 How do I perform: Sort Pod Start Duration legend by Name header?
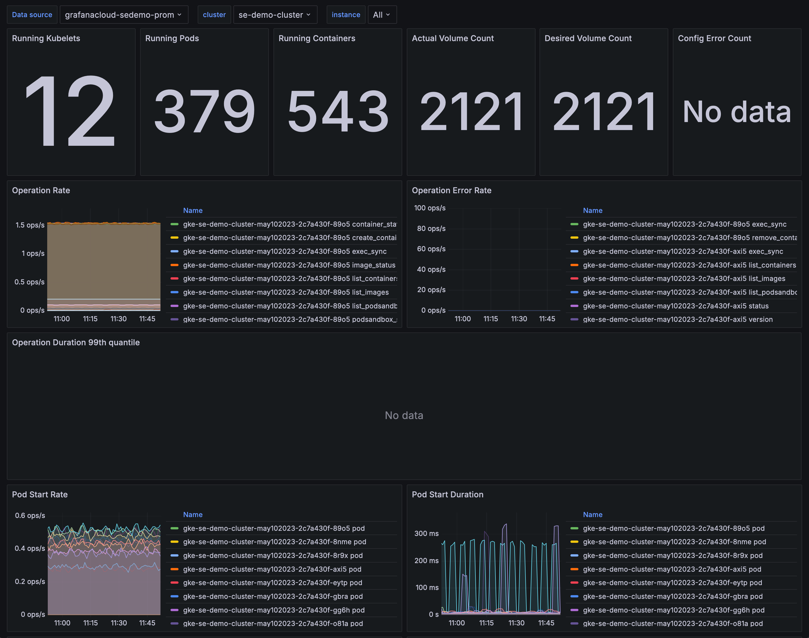592,514
